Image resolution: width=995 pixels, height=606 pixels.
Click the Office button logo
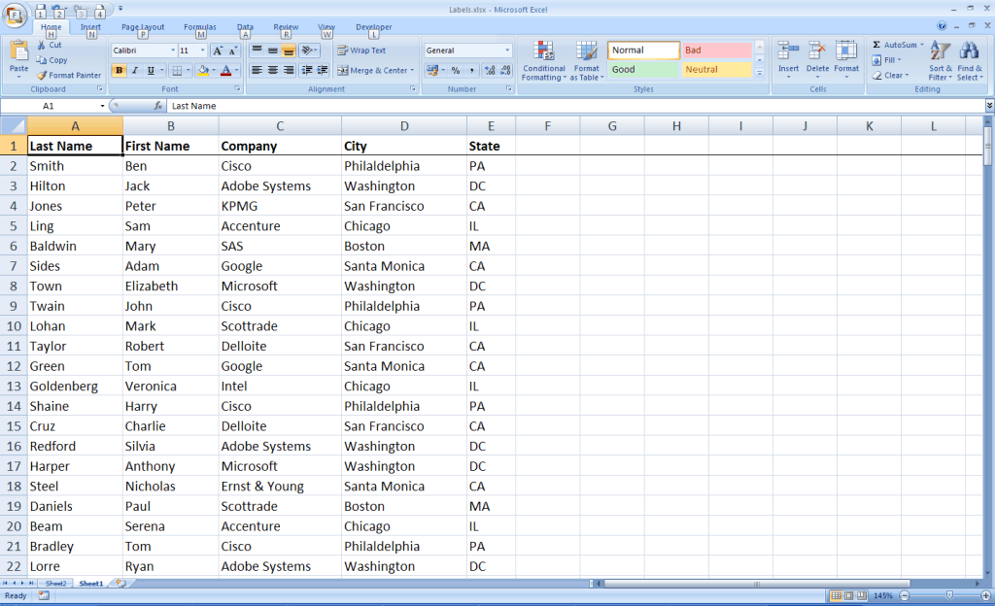[14, 16]
